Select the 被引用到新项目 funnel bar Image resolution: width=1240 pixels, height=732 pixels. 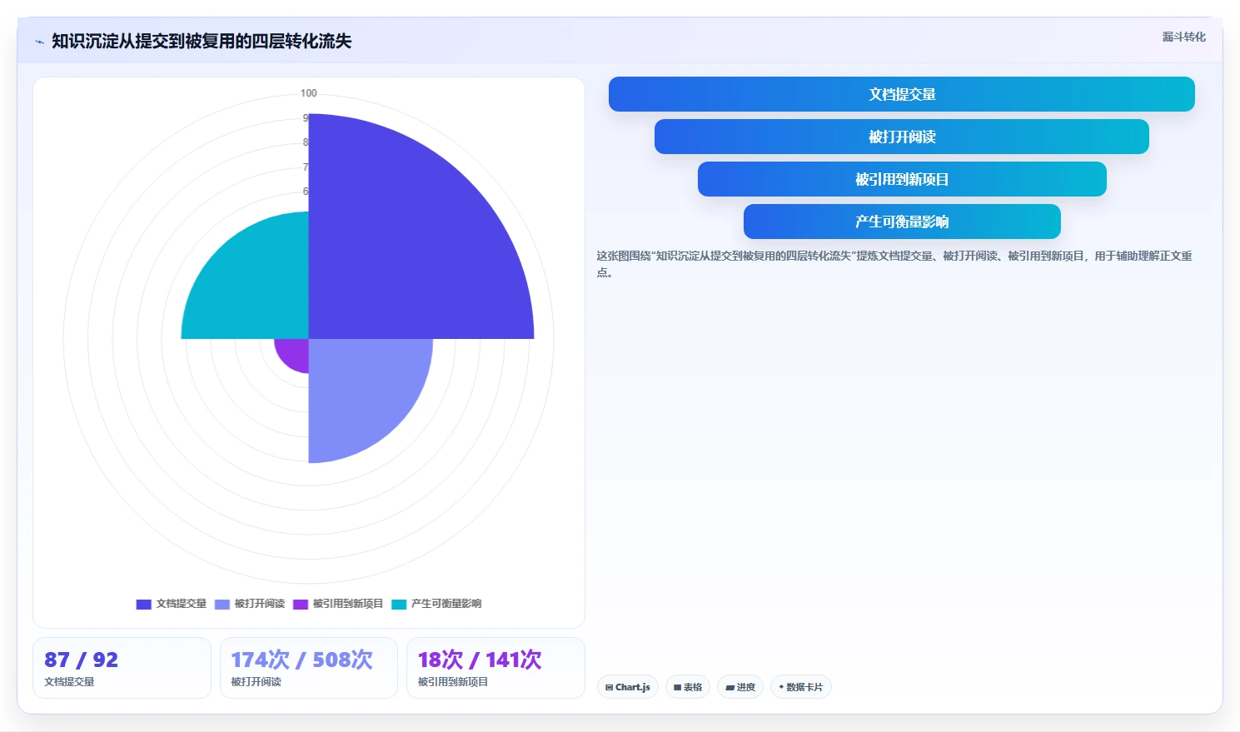[902, 179]
